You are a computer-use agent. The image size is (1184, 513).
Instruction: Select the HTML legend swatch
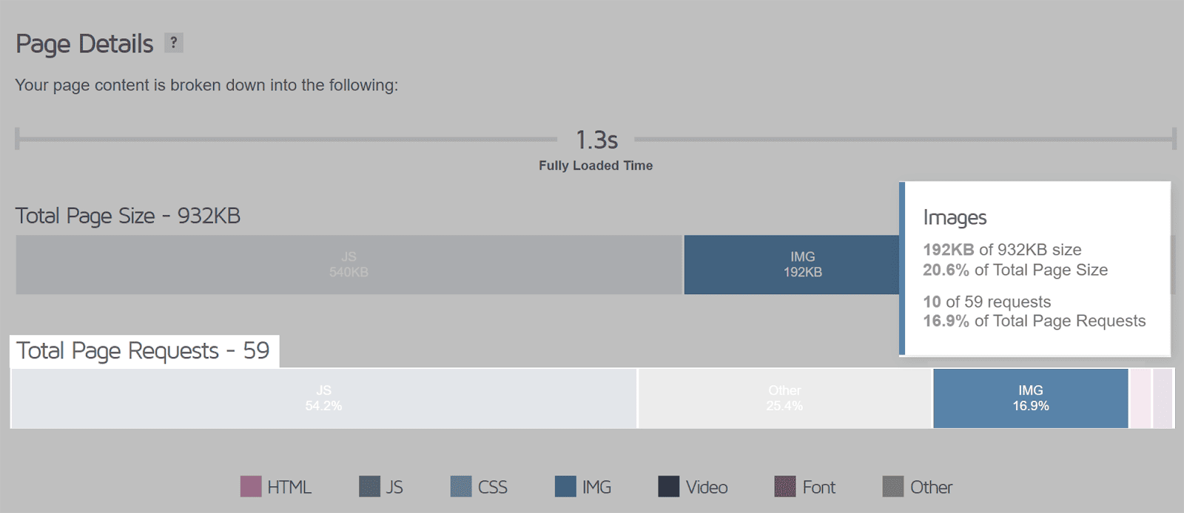[251, 486]
